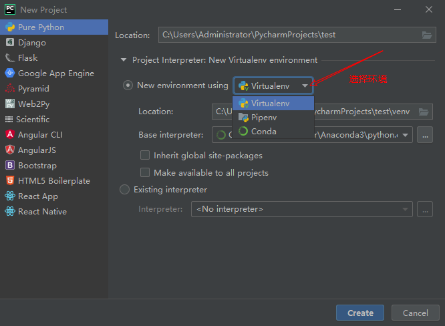Image resolution: width=445 pixels, height=326 pixels.
Task: Click the Pipenv icon in dropdown list
Action: (x=243, y=117)
